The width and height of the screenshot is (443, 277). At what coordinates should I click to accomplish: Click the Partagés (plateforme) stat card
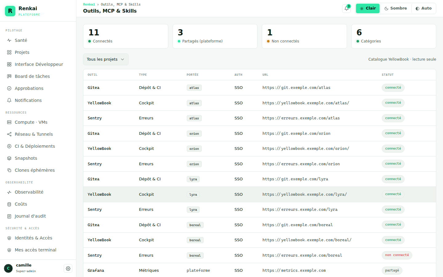(215, 36)
